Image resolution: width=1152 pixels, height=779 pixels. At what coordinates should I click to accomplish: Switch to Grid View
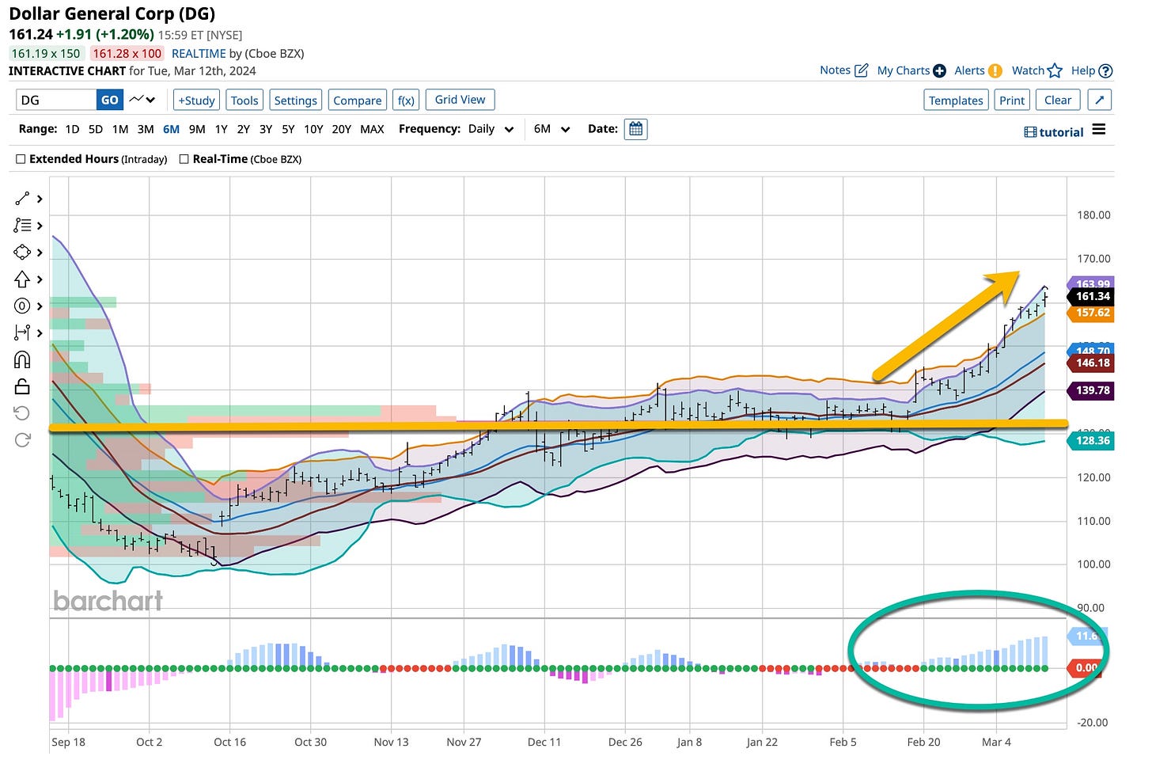pyautogui.click(x=460, y=100)
